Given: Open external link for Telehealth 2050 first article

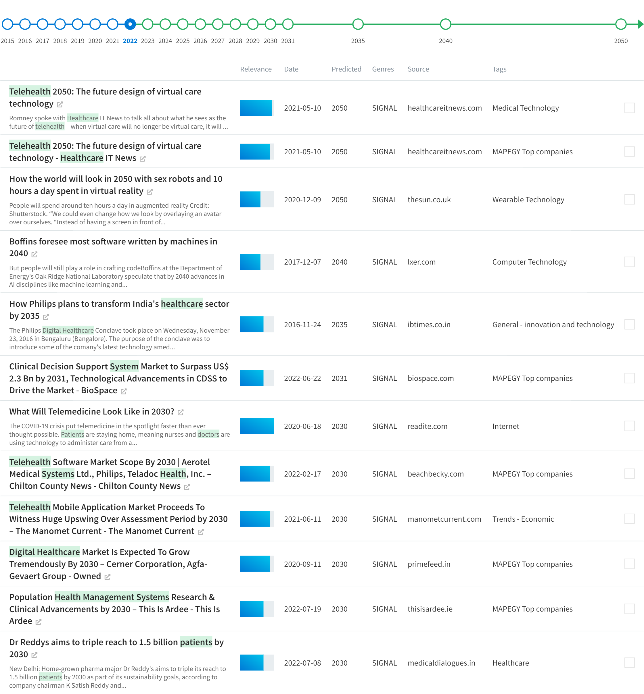Looking at the screenshot, I should 60,105.
